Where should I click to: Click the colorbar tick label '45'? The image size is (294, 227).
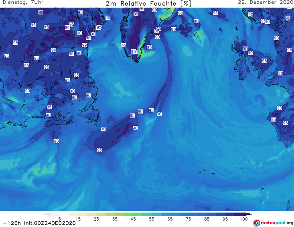133,219
